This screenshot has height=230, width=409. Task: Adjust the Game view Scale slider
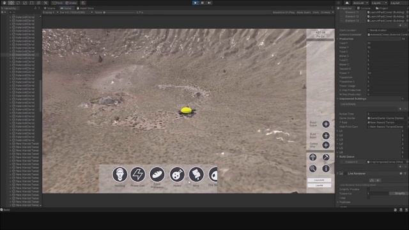click(120, 12)
